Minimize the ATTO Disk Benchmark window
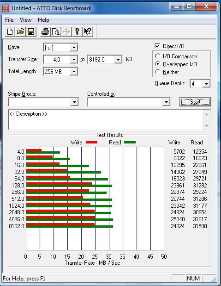The image size is (221, 286). pos(176,6)
